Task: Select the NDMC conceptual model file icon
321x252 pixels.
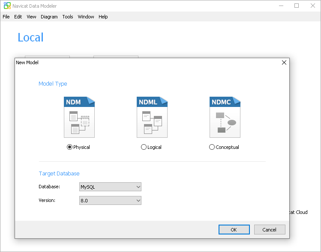Action: 225,117
